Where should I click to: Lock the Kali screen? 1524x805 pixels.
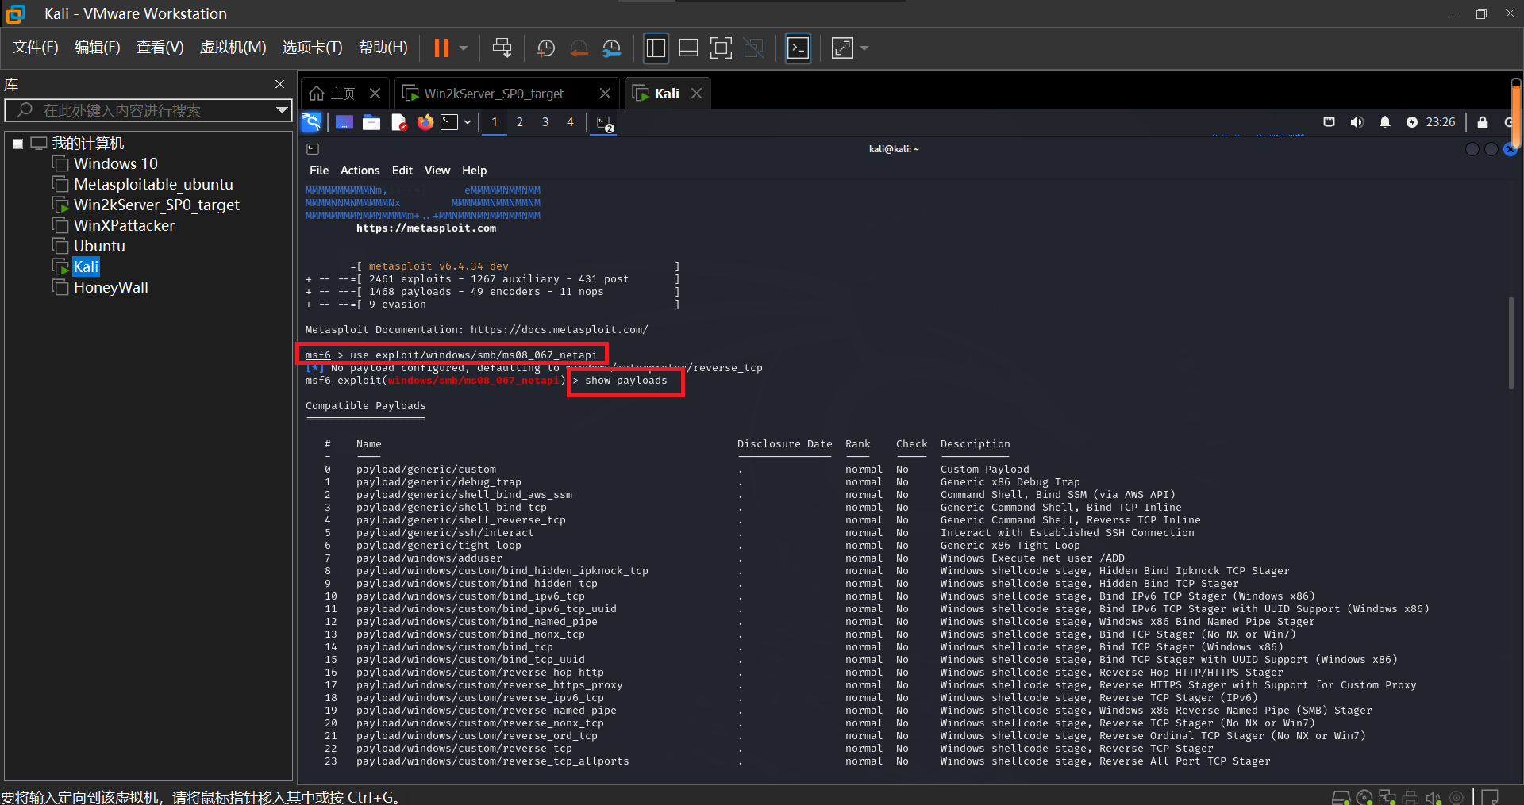[x=1483, y=122]
